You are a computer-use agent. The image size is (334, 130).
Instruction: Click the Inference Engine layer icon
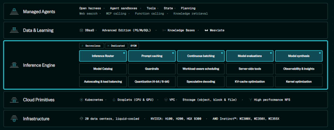[x=14, y=65]
